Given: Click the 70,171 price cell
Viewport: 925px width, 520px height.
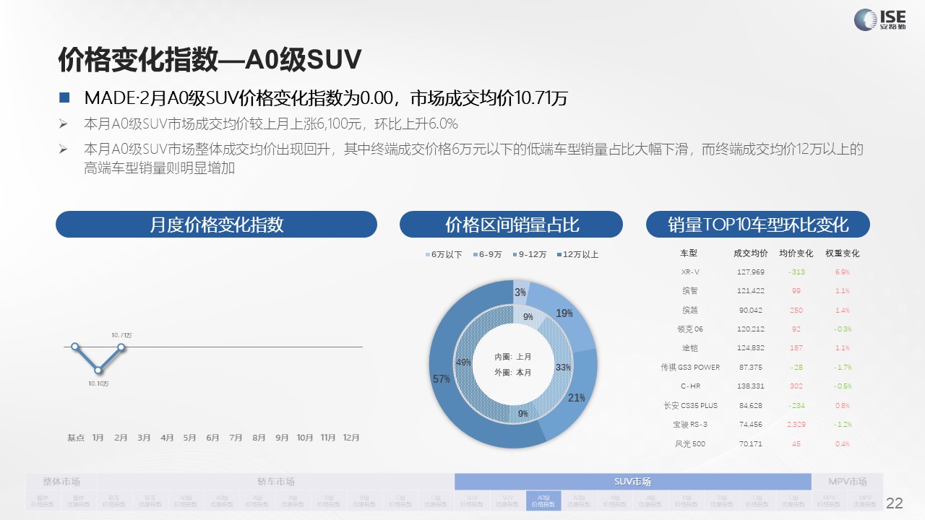Looking at the screenshot, I should (751, 444).
